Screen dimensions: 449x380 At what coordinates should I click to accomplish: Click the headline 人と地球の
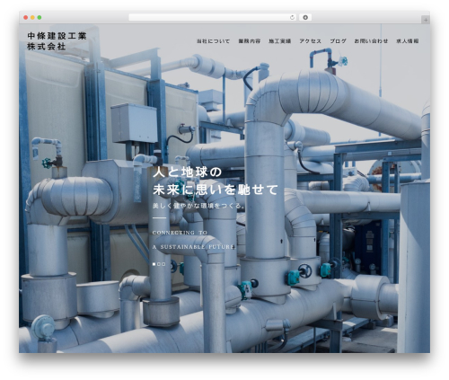click(x=188, y=172)
